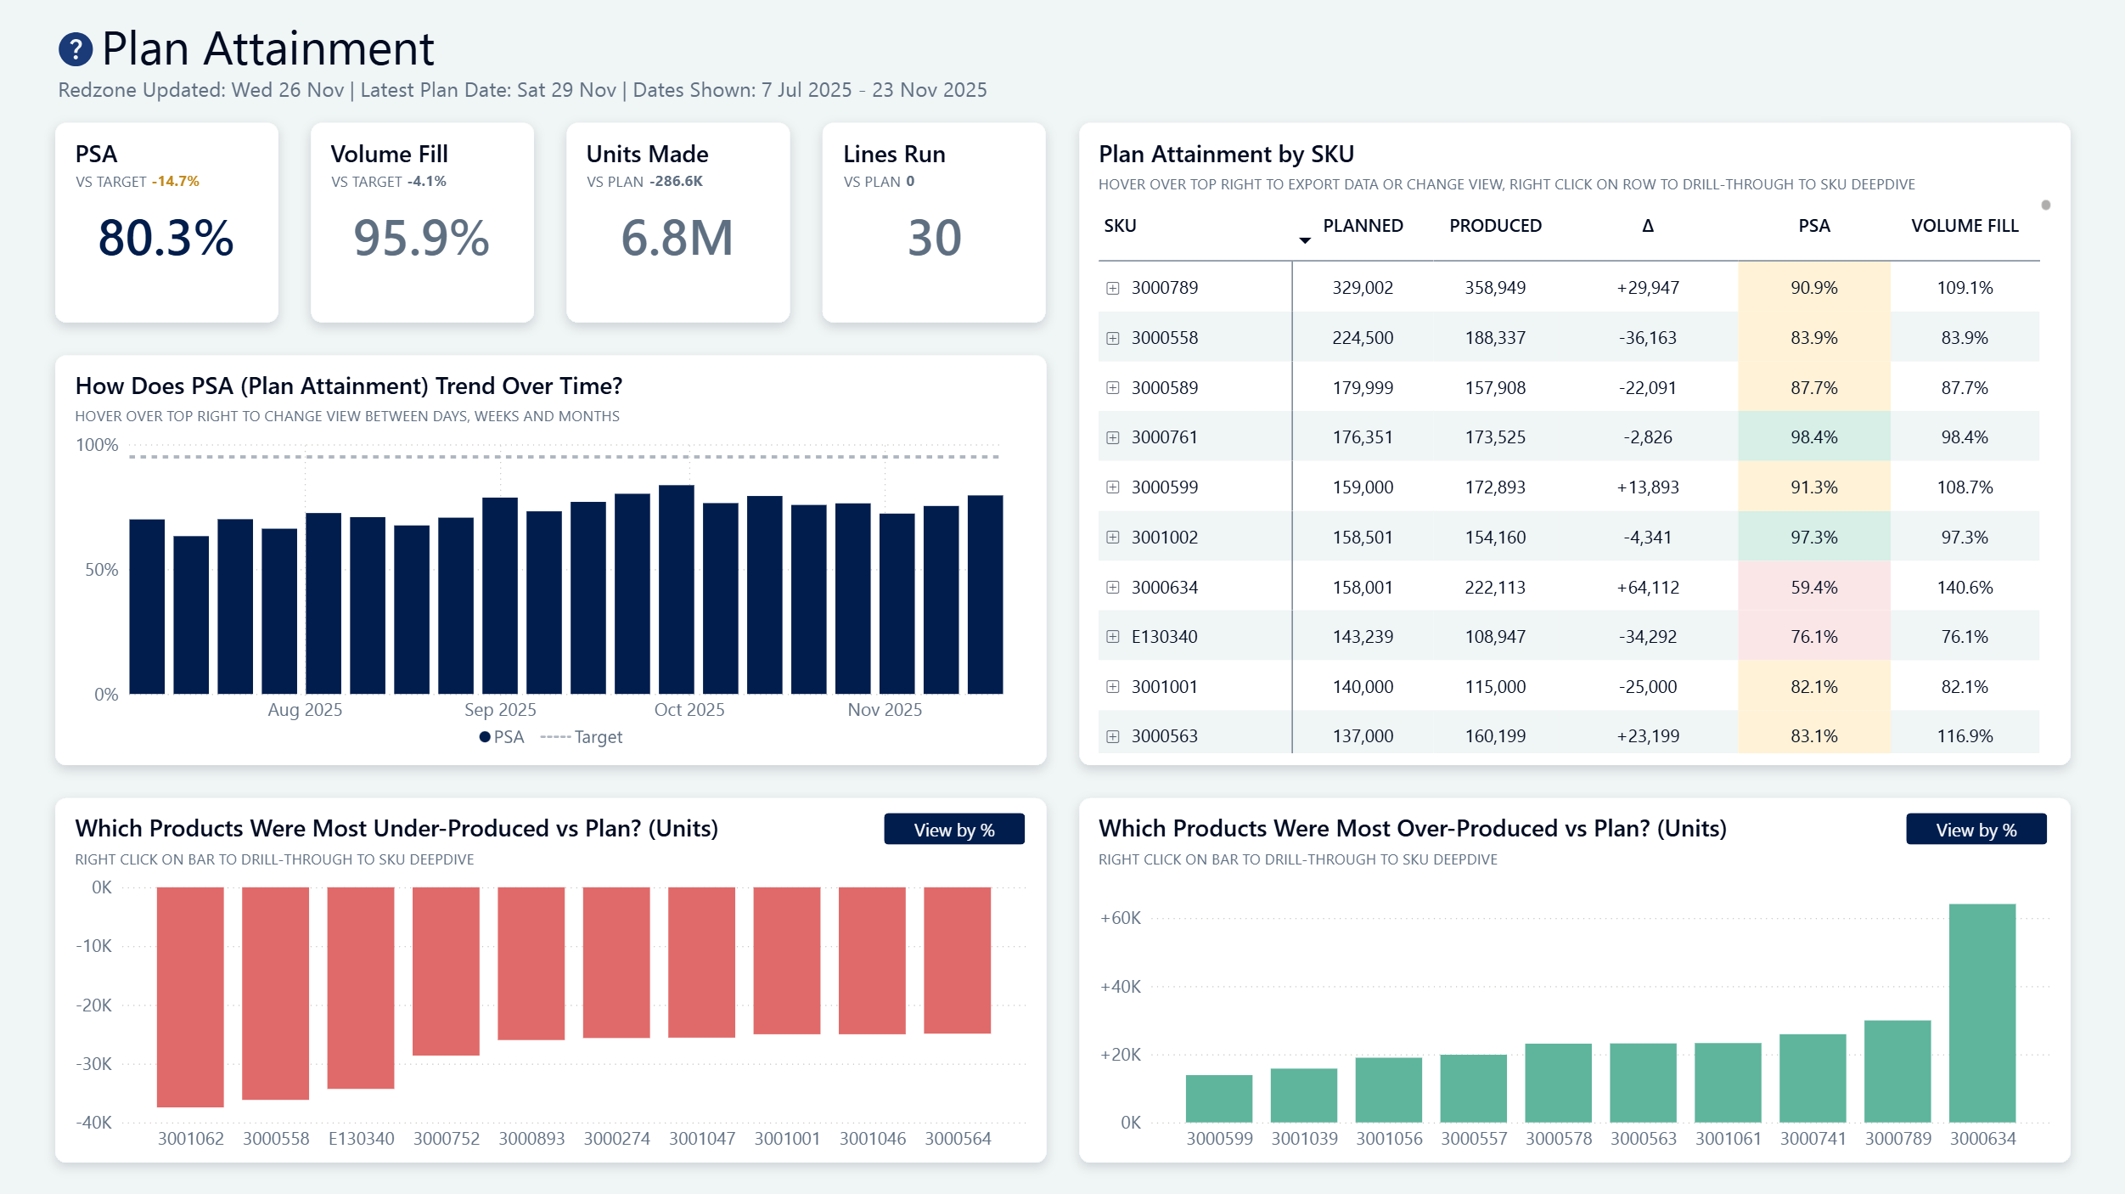
Task: Open the SKU column sort dropdown arrow
Action: pyautogui.click(x=1304, y=240)
